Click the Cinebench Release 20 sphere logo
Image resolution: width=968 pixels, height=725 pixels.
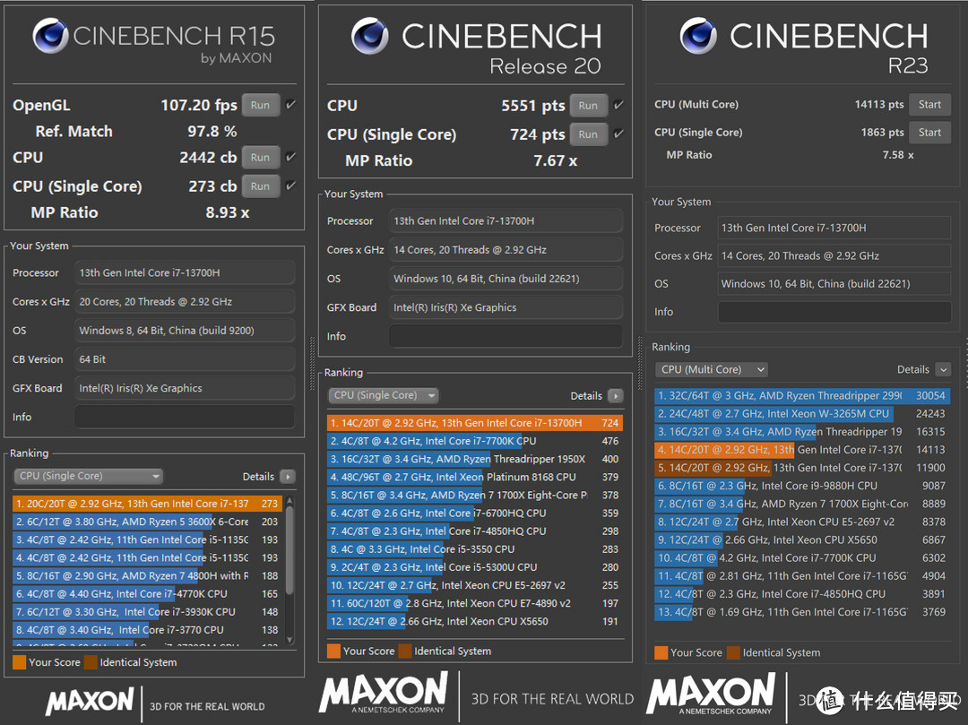tap(370, 37)
